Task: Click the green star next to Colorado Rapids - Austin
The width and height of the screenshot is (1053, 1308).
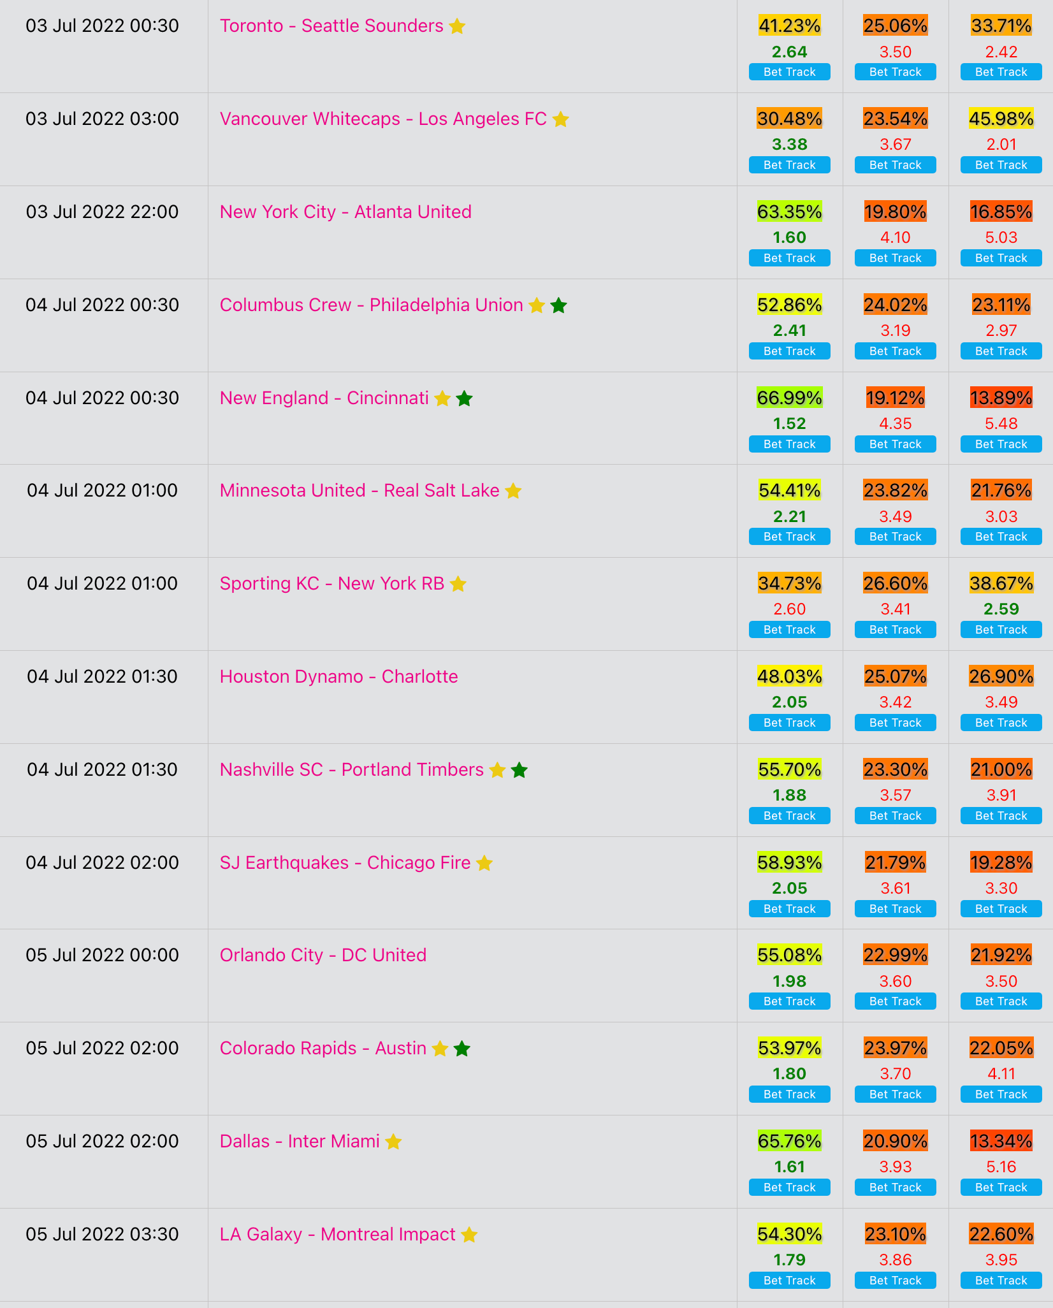Action: (x=462, y=1049)
